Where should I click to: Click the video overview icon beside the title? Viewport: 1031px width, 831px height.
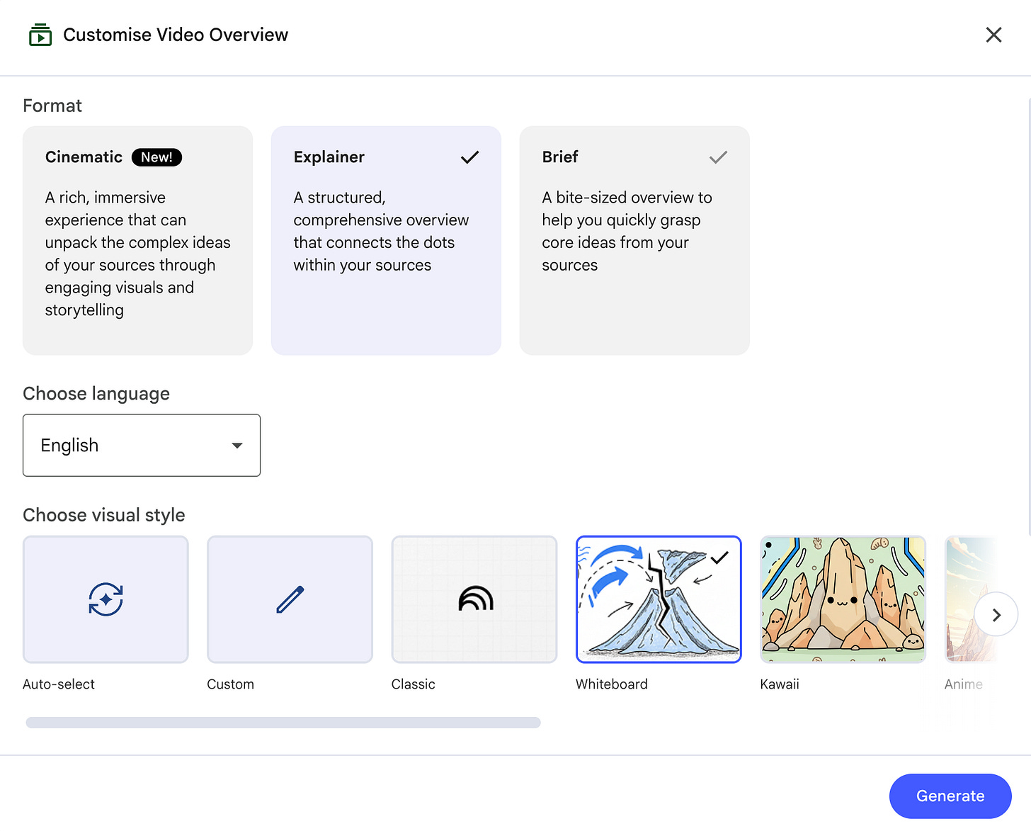tap(40, 35)
